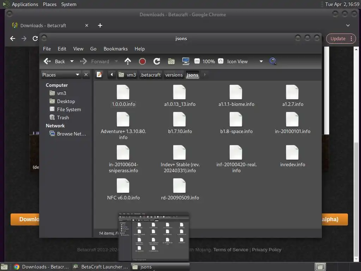The width and height of the screenshot is (361, 271).
Task: Select the in-20100604-sniperass.info file icon
Action: coord(123,152)
